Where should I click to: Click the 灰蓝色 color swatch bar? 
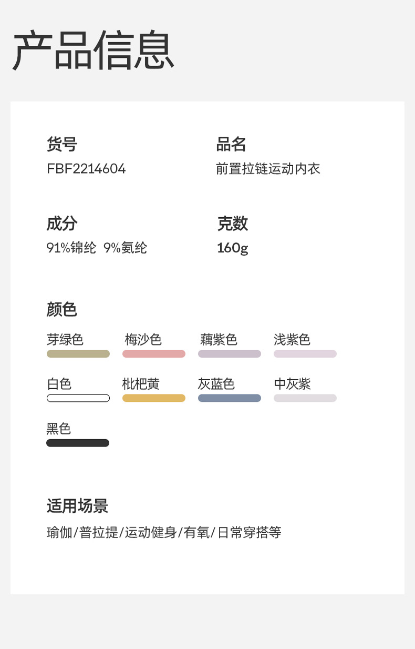(230, 398)
